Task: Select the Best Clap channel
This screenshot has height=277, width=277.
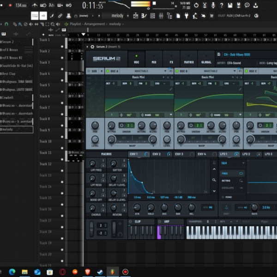Action: click(16, 74)
